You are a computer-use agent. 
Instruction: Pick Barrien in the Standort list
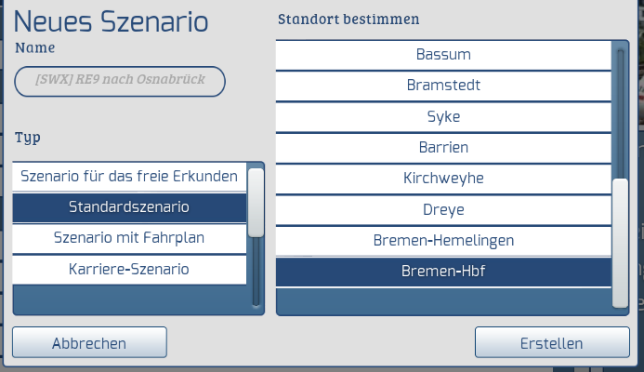point(443,148)
